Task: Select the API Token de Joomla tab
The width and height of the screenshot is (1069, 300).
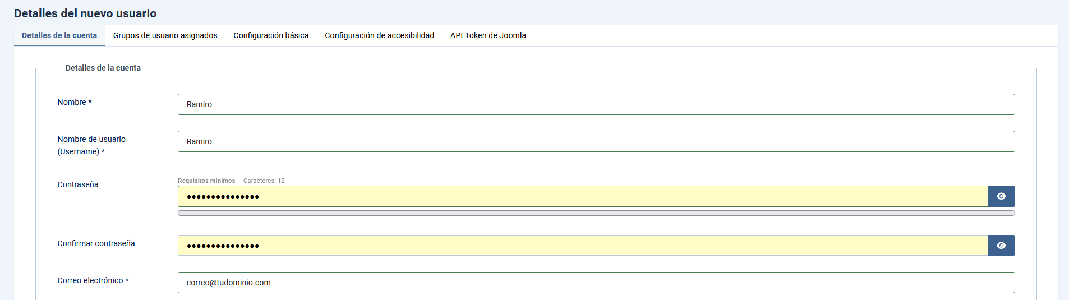Action: click(488, 35)
